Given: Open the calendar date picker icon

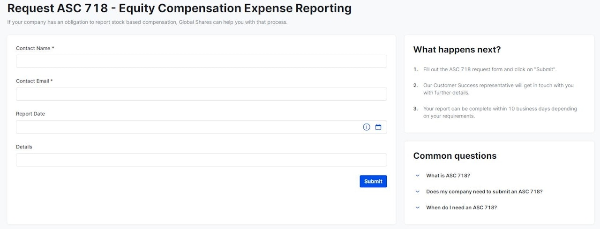Looking at the screenshot, I should click(378, 127).
